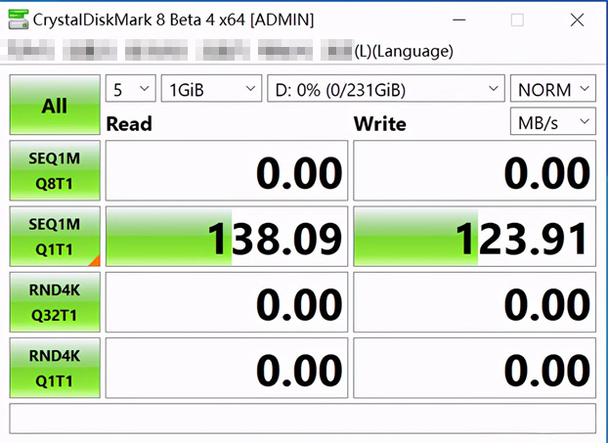Start the RND4K Q1T1 test
Viewport: 608px width, 443px height.
click(55, 368)
